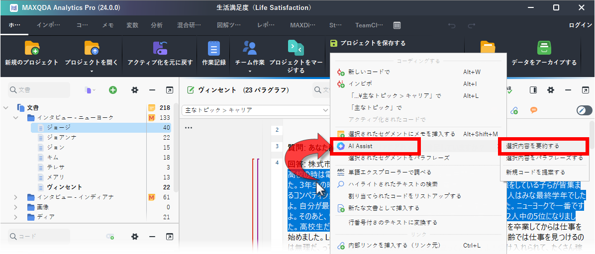Open the チーム作業 dropdown arrow
595x254 pixels.
250,71
